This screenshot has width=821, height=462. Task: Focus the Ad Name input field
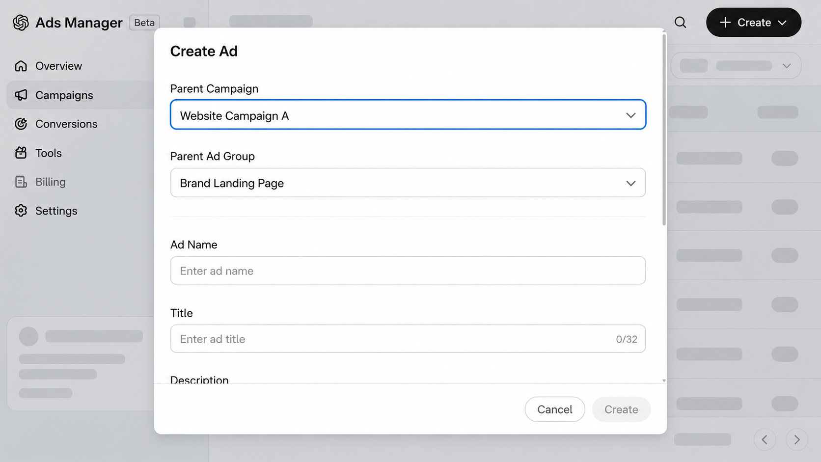click(408, 271)
